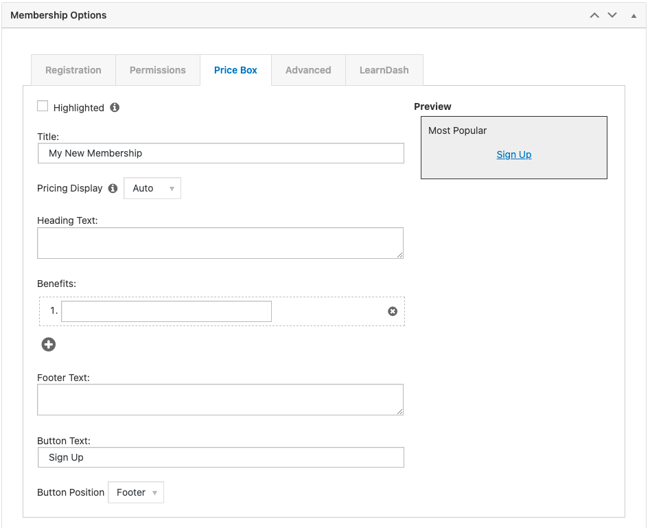Move Membership Options panel down
Image resolution: width=650 pixels, height=528 pixels.
tap(612, 15)
